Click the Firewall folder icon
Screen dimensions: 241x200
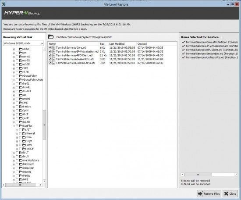click(24, 133)
